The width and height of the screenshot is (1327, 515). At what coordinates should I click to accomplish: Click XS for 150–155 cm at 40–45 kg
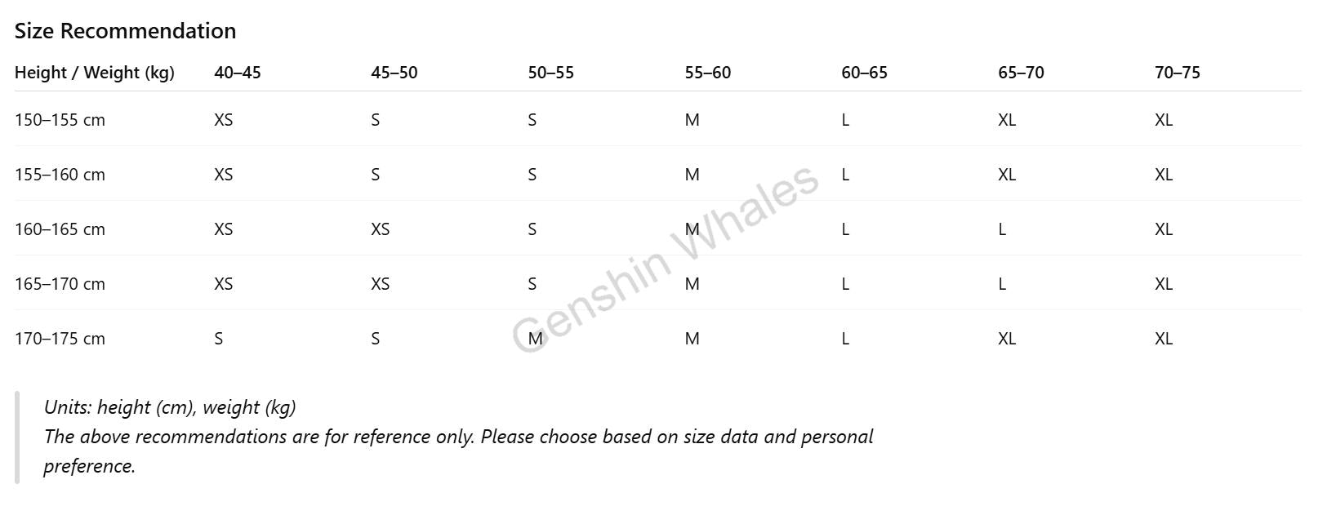click(224, 120)
